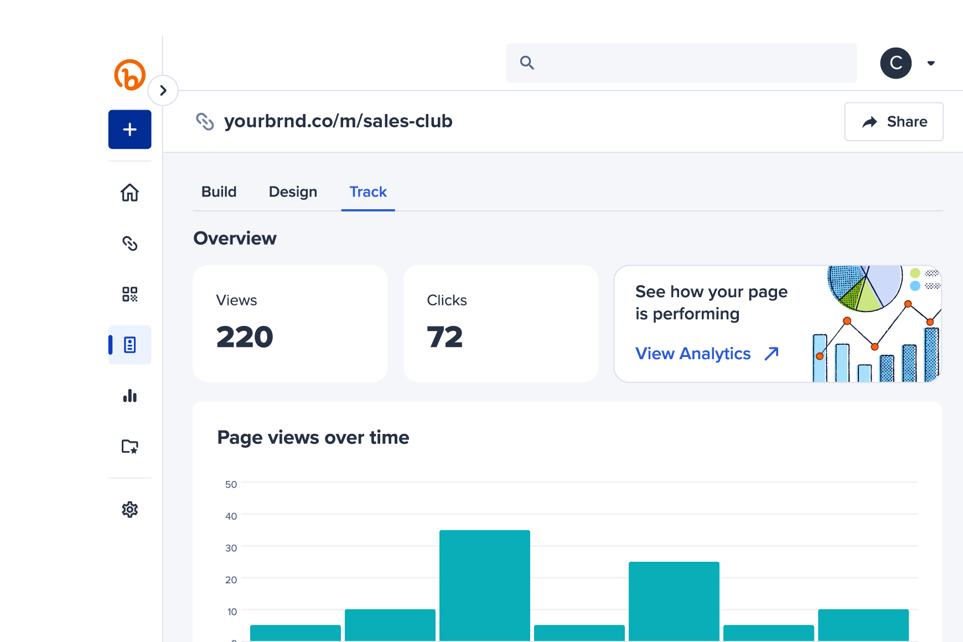Open View Analytics link

[693, 354]
